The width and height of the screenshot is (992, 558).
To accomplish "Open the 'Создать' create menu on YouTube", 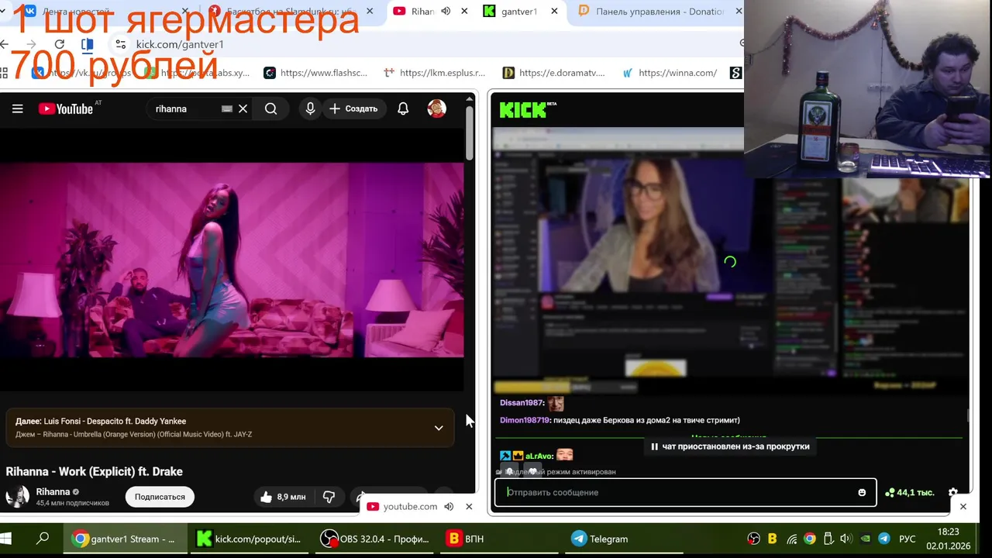I will 353,109.
